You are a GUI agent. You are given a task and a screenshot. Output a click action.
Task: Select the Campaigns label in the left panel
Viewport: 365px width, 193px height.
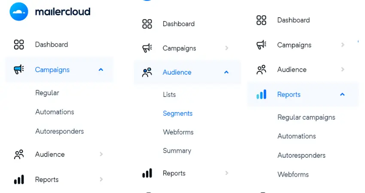coord(52,70)
